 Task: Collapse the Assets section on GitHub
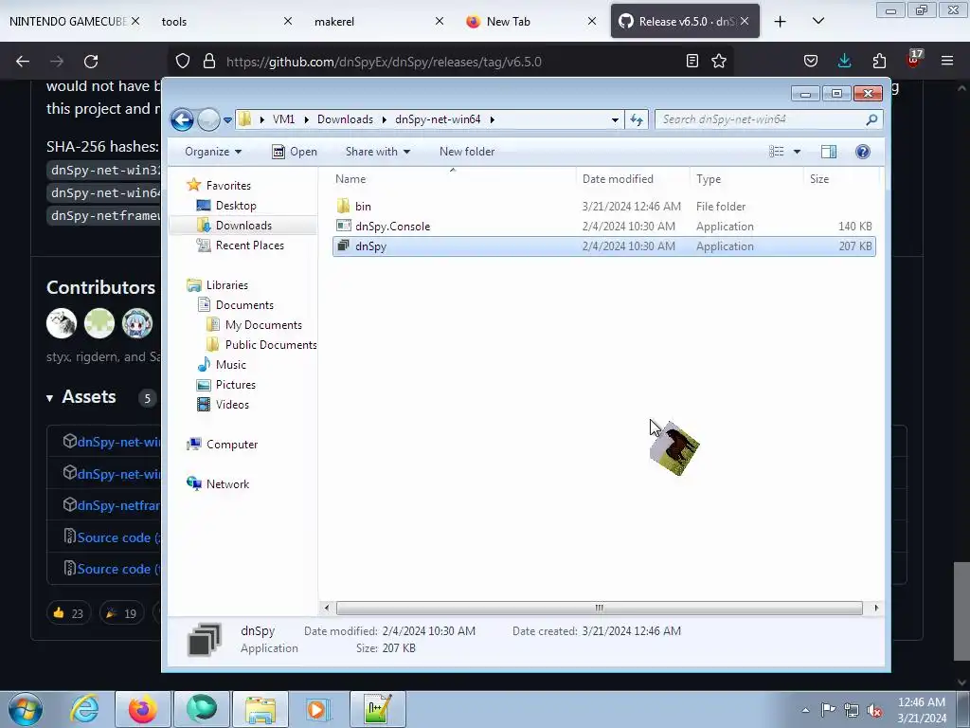[81, 397]
